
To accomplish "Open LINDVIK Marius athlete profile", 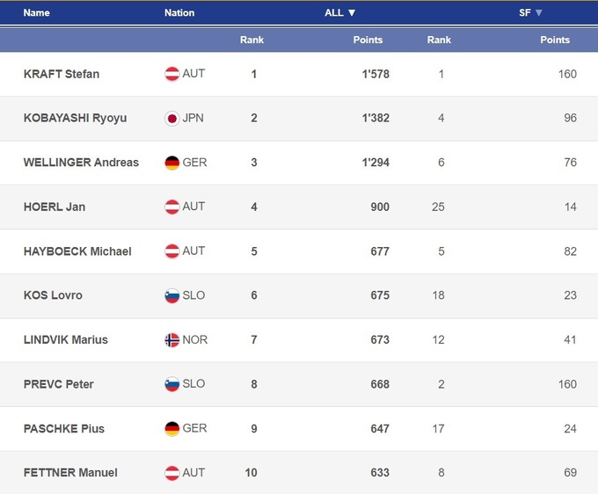I will click(66, 340).
